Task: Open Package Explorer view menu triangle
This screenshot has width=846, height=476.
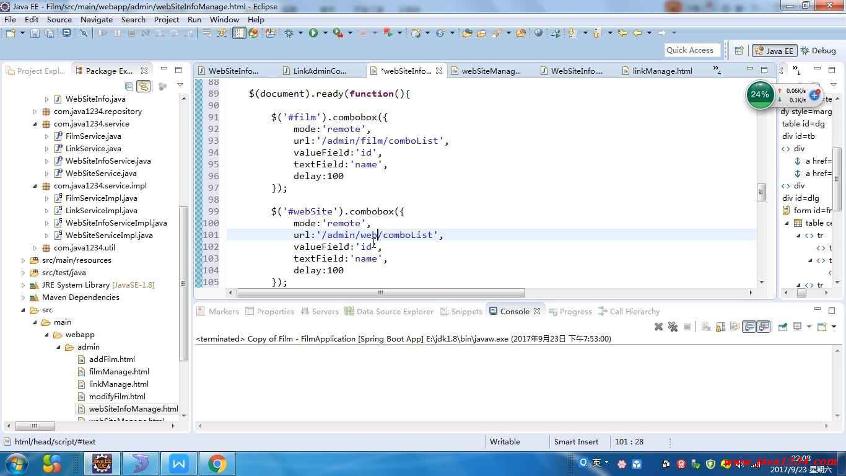Action: [x=180, y=86]
